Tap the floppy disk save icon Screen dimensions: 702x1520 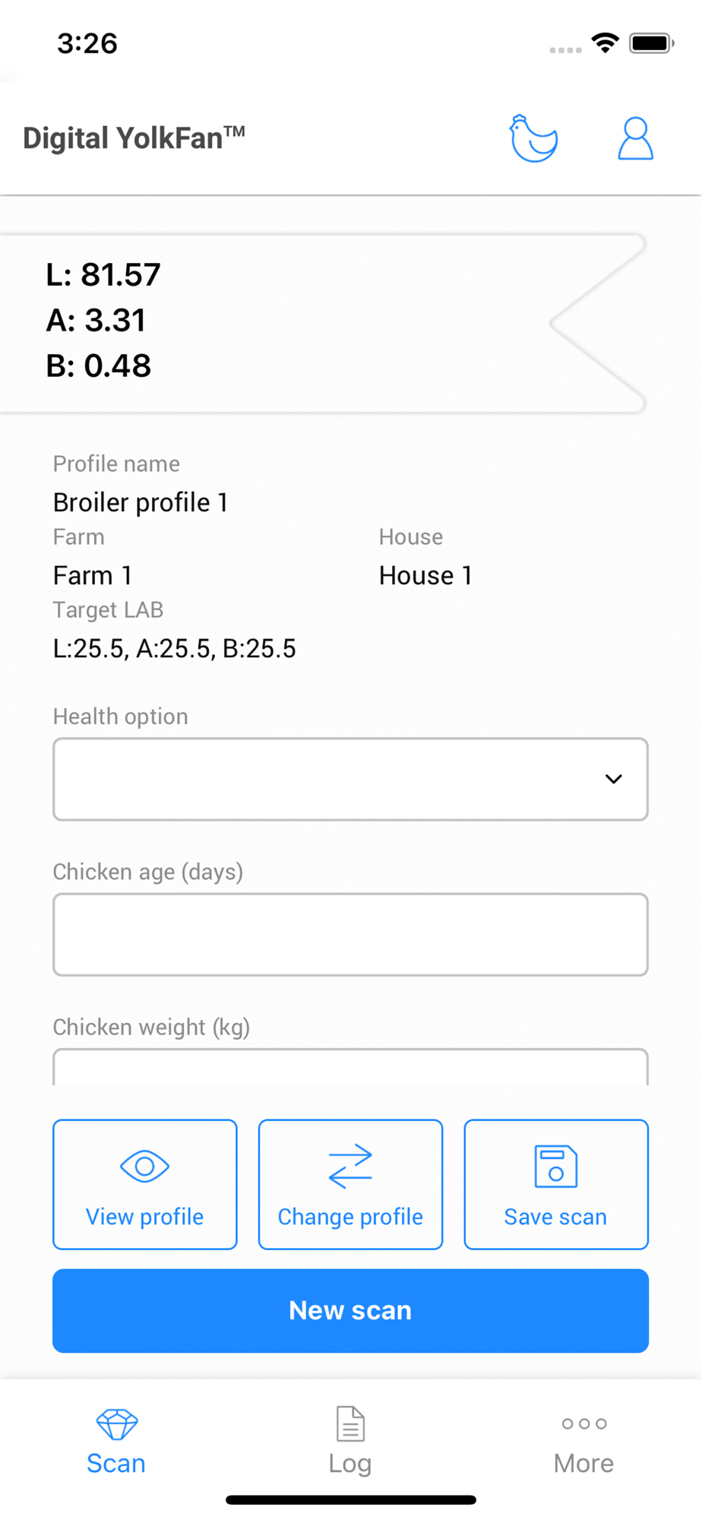pos(555,1166)
